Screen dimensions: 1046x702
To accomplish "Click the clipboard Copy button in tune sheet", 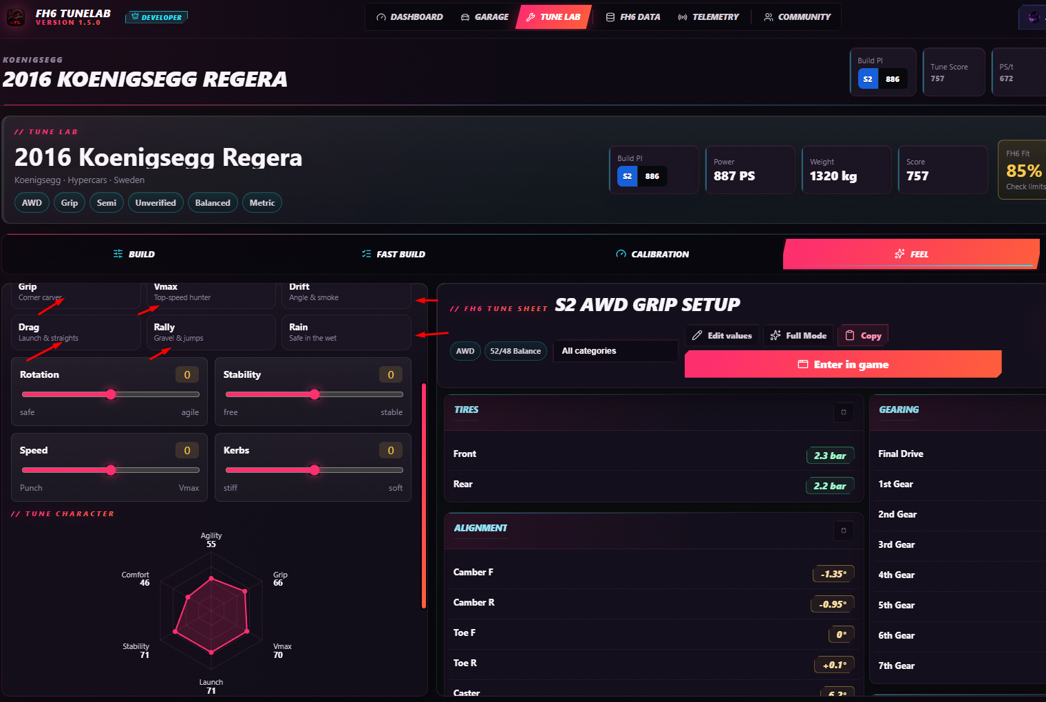I will point(863,335).
